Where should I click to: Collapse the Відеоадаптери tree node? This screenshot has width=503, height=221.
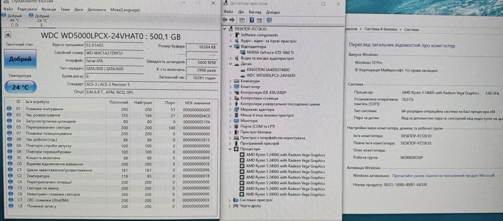(x=231, y=47)
